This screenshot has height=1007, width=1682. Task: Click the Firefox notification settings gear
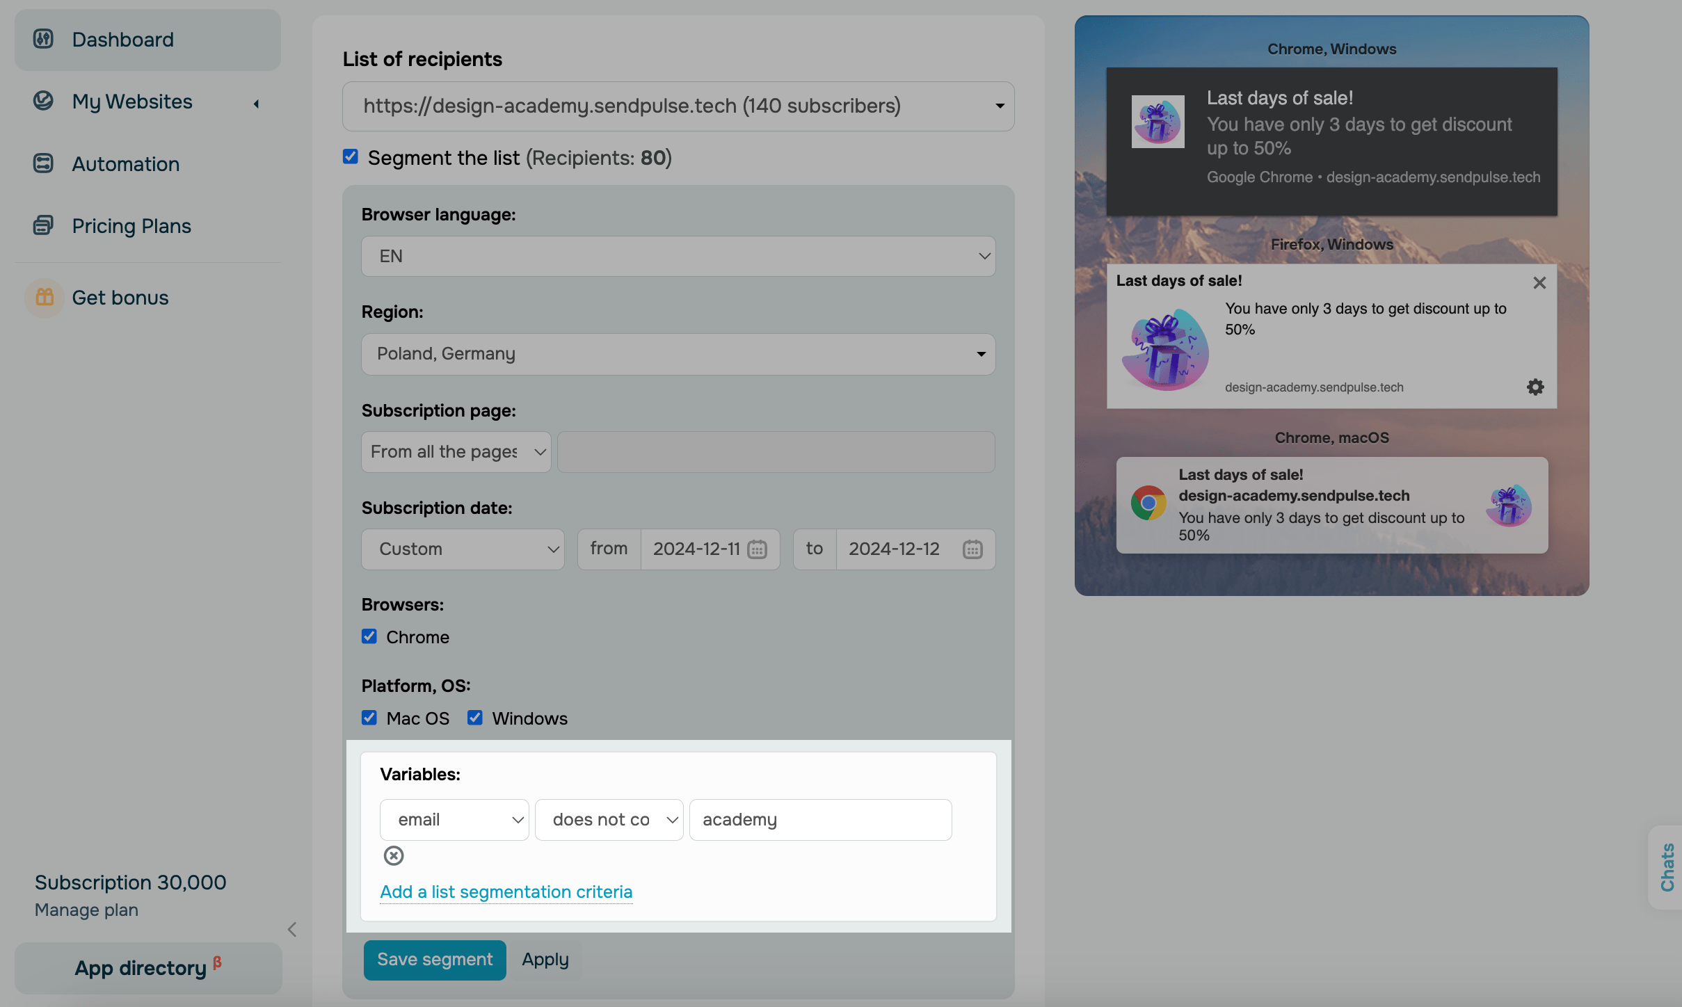pos(1535,387)
